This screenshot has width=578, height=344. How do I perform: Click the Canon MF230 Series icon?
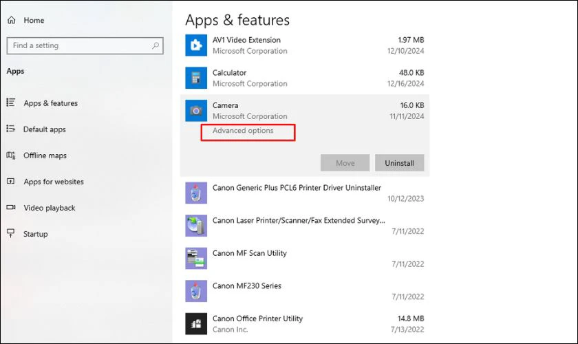tap(196, 291)
